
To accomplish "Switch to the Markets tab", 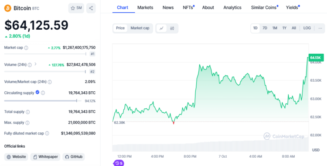I will [x=145, y=7].
